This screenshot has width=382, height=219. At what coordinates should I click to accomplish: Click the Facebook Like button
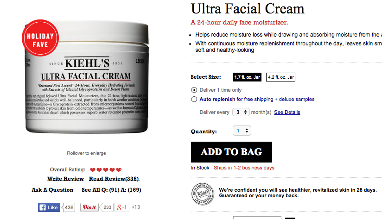coord(49,207)
